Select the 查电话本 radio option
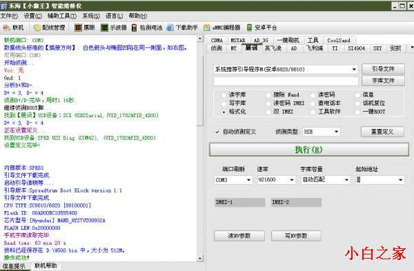 313,103
